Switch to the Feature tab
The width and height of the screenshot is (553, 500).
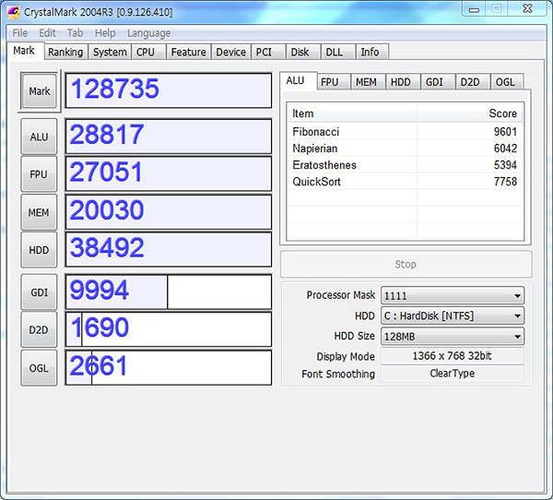pos(189,53)
